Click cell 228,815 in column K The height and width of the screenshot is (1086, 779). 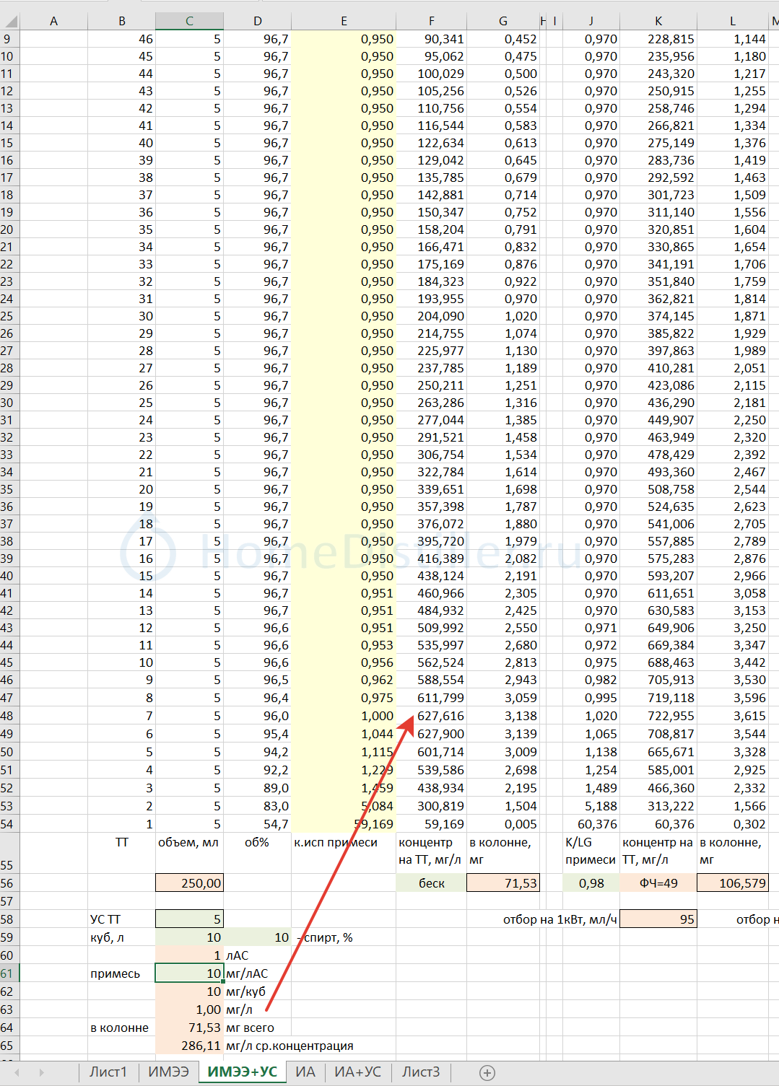(x=658, y=39)
